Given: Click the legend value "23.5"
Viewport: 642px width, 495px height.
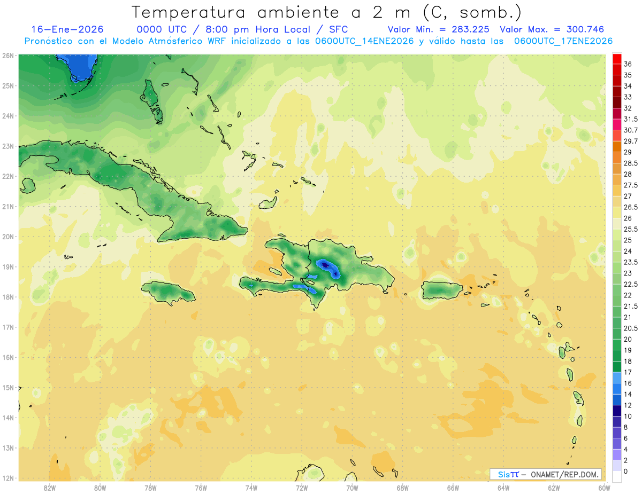Looking at the screenshot, I should [x=631, y=262].
